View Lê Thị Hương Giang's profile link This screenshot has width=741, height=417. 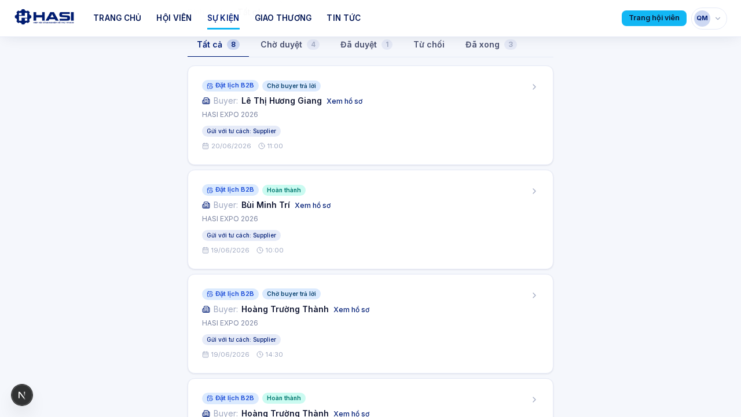pyautogui.click(x=344, y=101)
